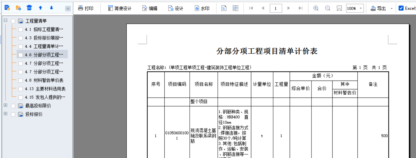The height and width of the screenshot is (158, 416).
Task: Click the 现浇混凝土基础及联系梁钢筋 cell
Action: pyautogui.click(x=204, y=136)
